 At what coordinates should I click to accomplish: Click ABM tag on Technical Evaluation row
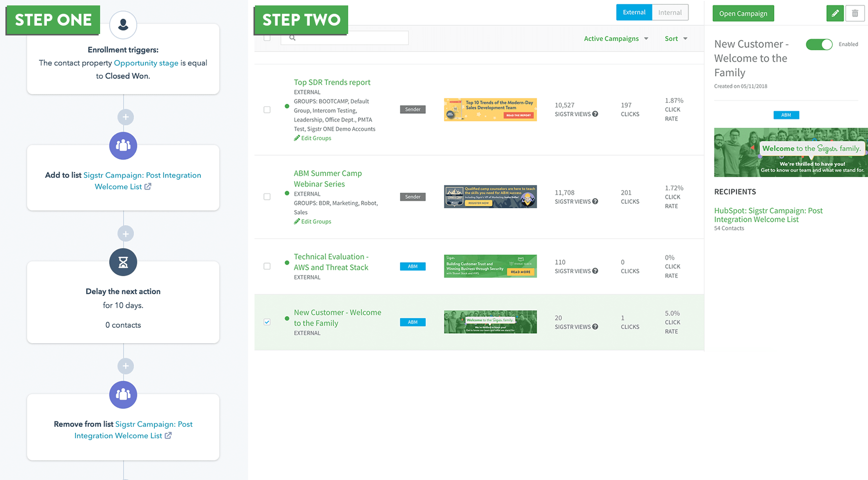[x=413, y=266]
